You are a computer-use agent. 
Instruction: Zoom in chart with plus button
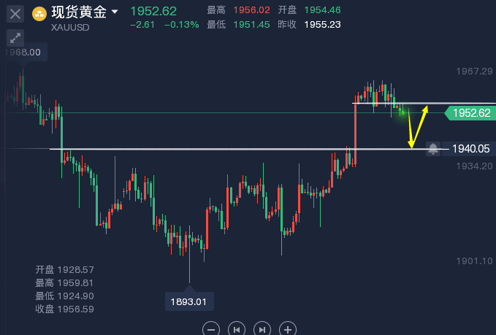click(288, 328)
